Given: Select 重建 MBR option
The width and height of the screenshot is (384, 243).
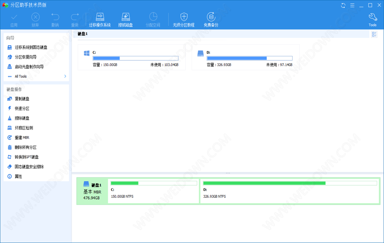Looking at the screenshot, I should (x=22, y=138).
